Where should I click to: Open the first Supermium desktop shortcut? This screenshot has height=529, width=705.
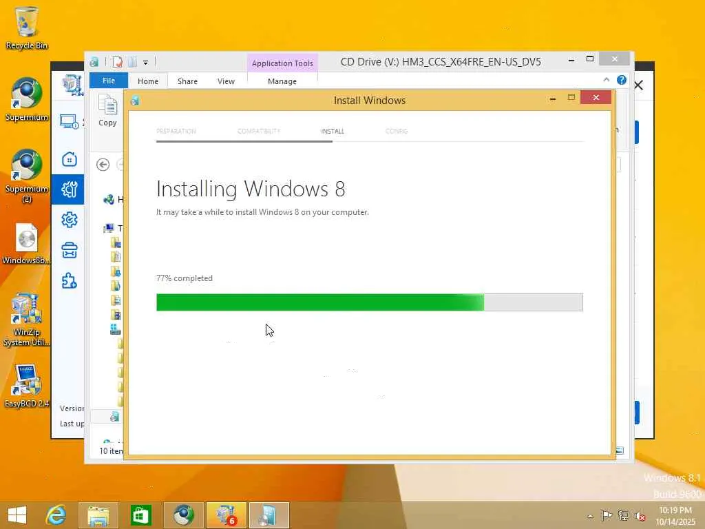coord(27,99)
